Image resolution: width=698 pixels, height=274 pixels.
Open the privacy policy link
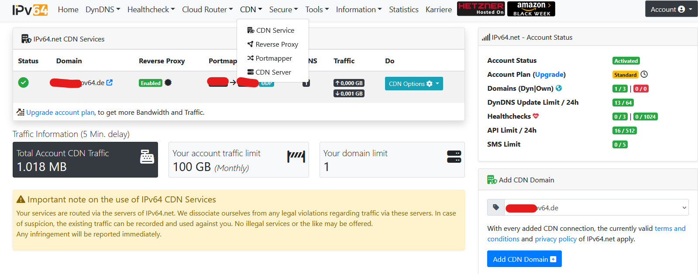point(556,239)
